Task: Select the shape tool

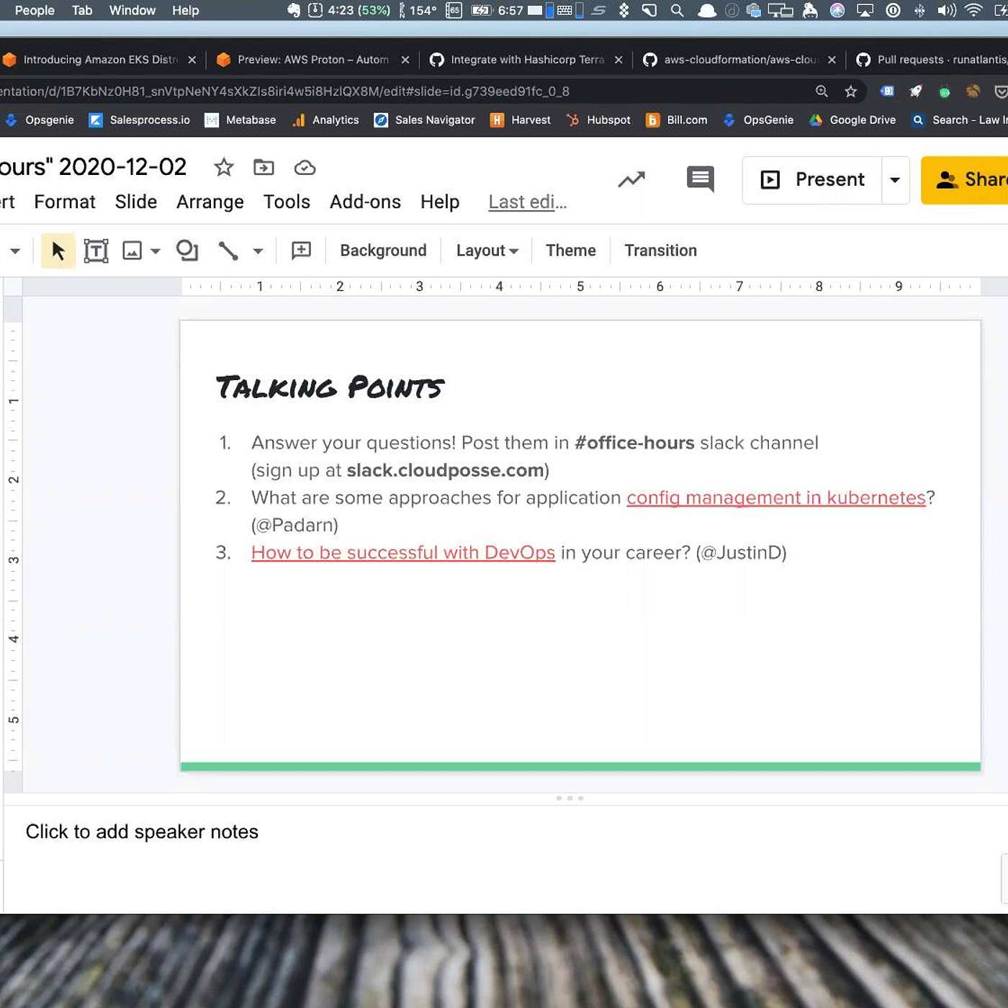Action: coord(187,251)
